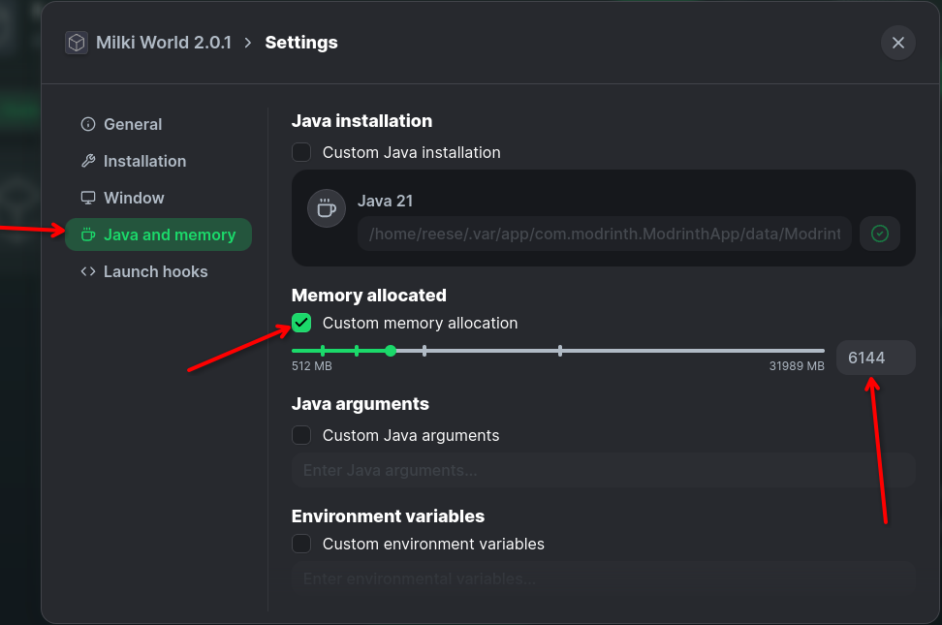This screenshot has height=625, width=942.
Task: Enable Custom Java arguments checkbox
Action: [x=301, y=435]
